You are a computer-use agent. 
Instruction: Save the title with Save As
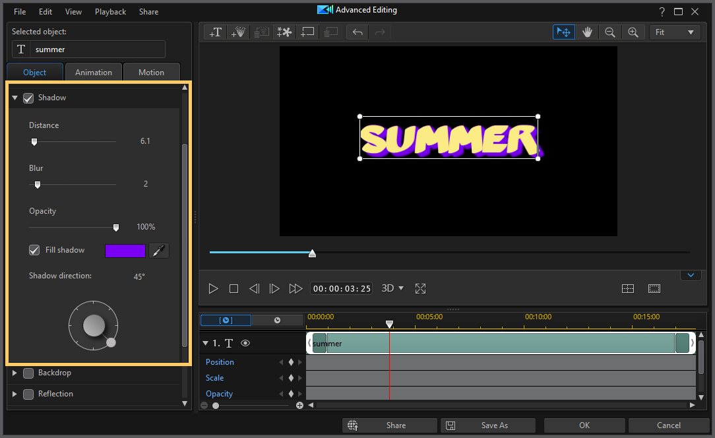tap(488, 425)
